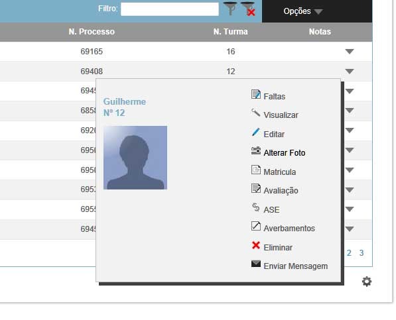Expand the arrow for process 69408 row
The image size is (396, 320).
[350, 72]
